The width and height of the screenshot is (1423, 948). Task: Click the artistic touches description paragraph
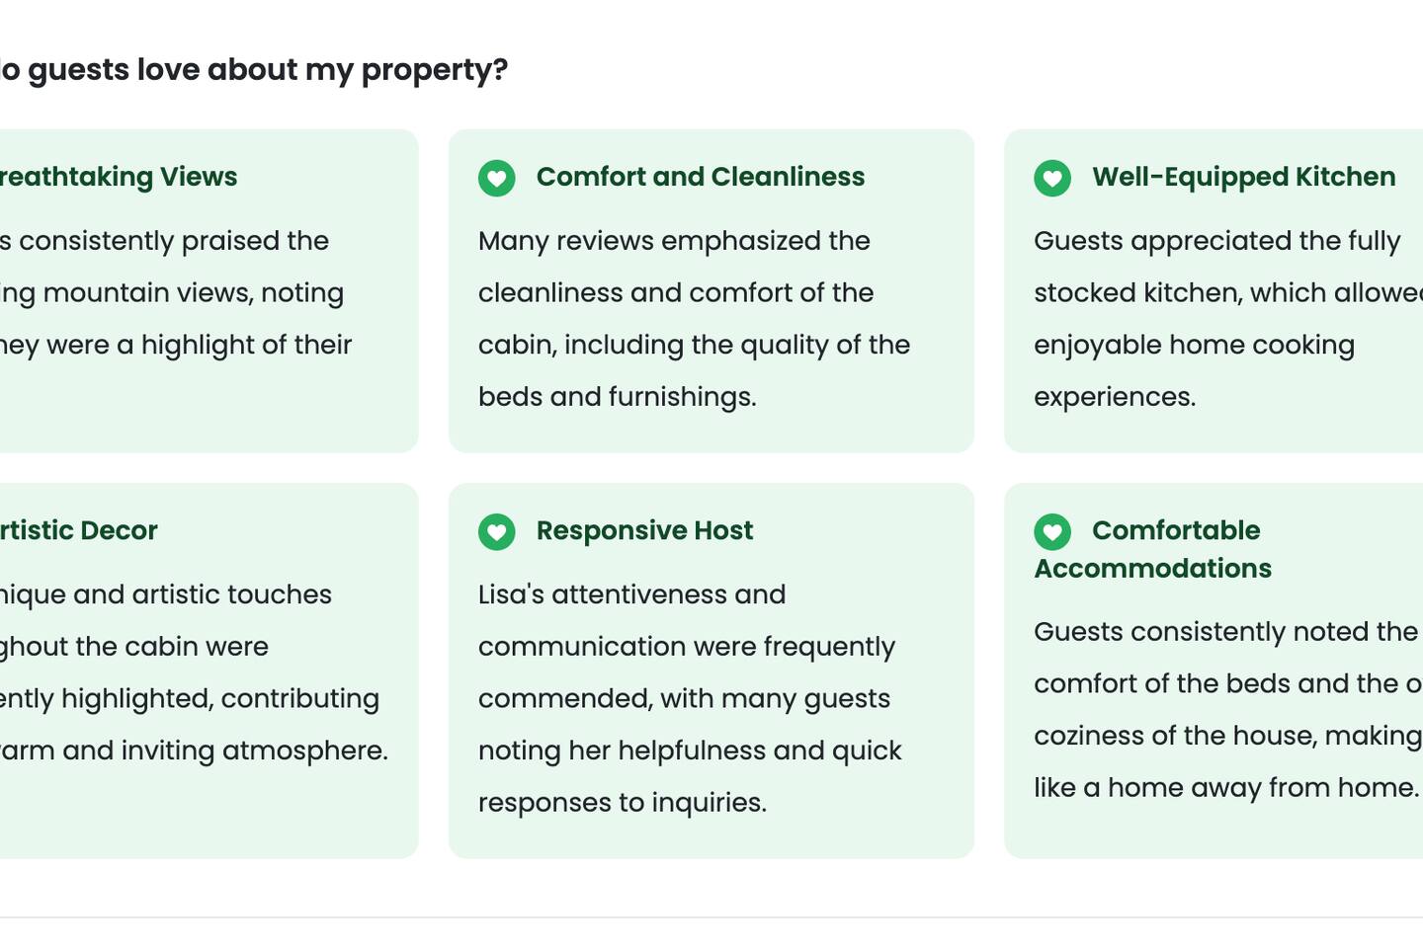click(188, 672)
